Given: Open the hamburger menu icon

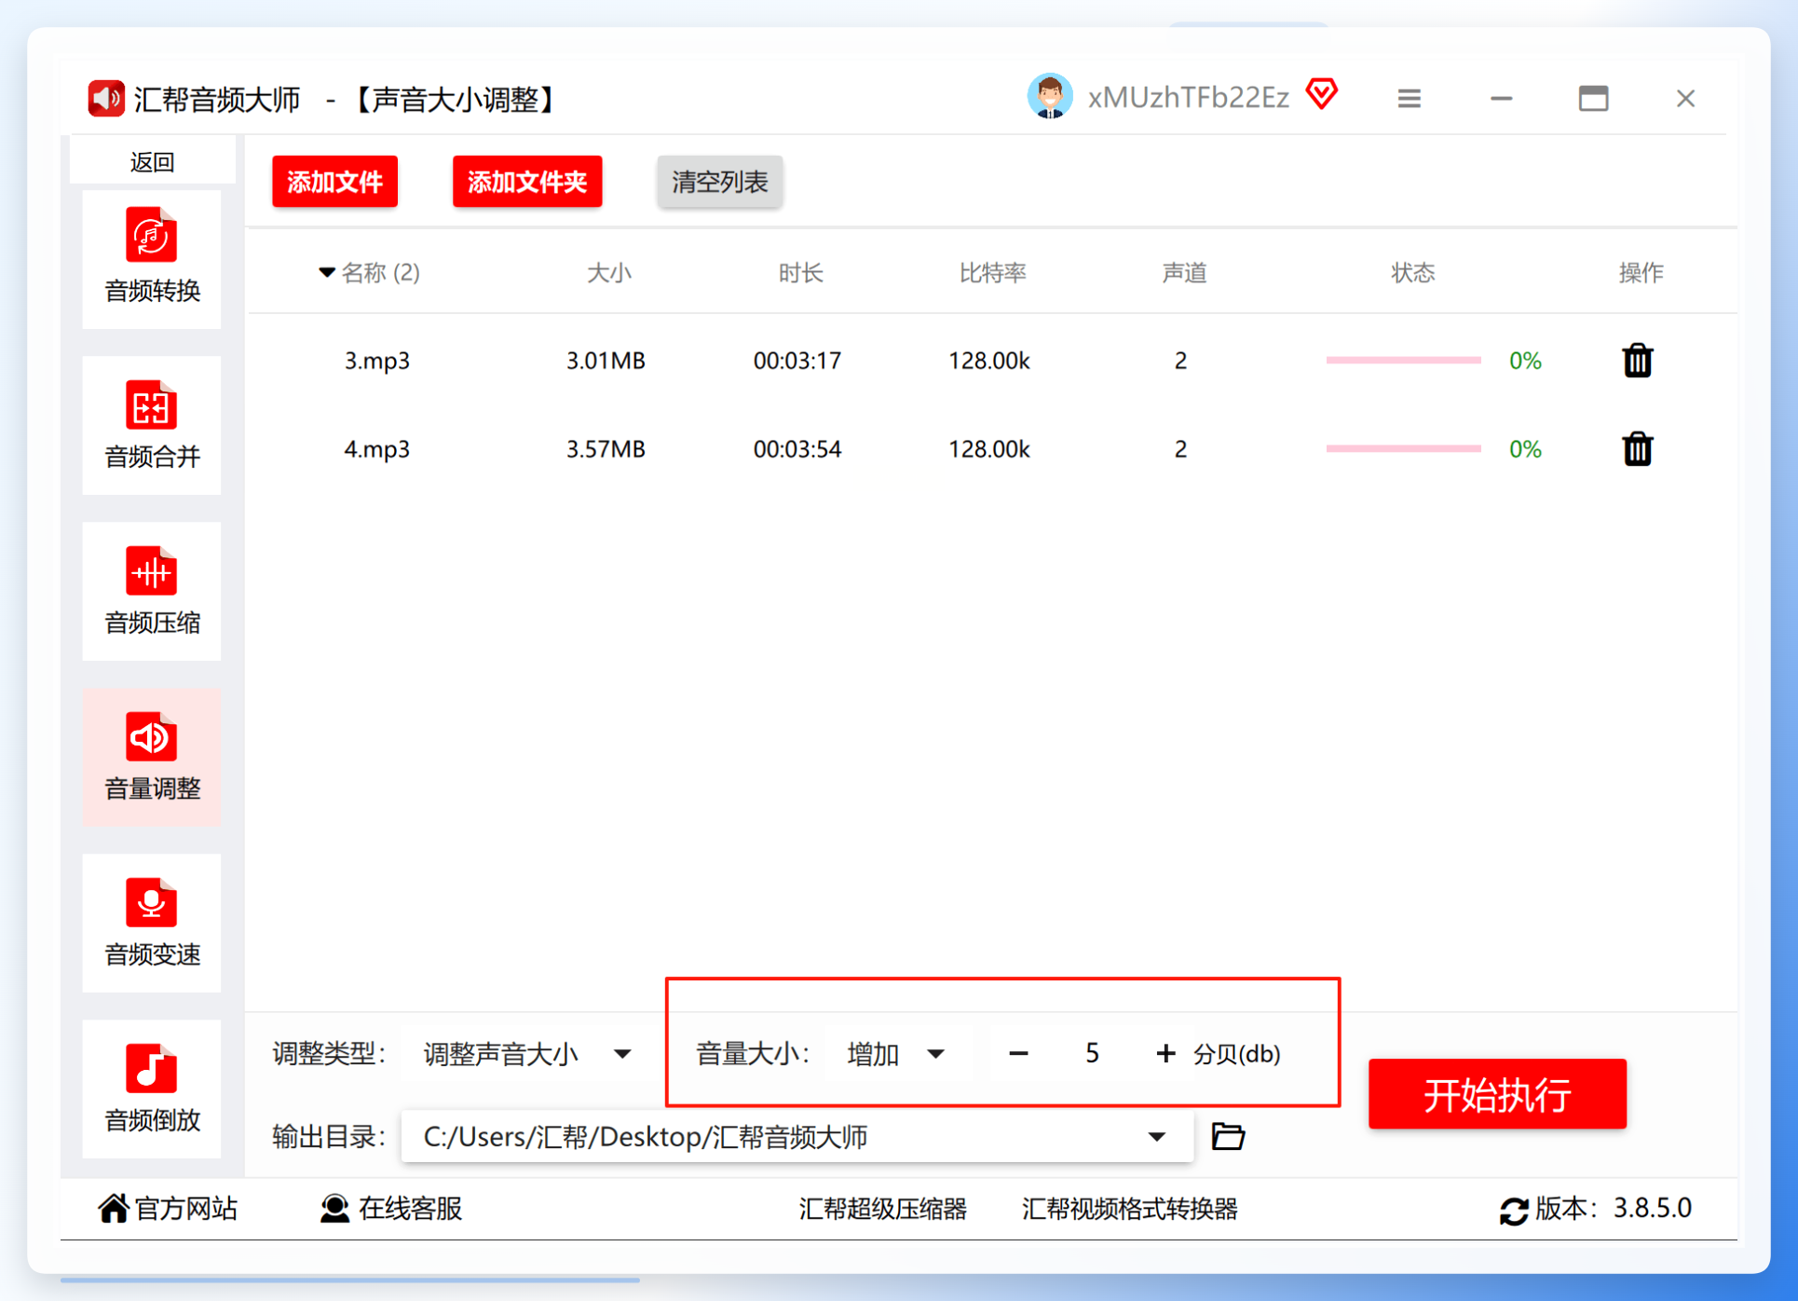Looking at the screenshot, I should 1409,98.
